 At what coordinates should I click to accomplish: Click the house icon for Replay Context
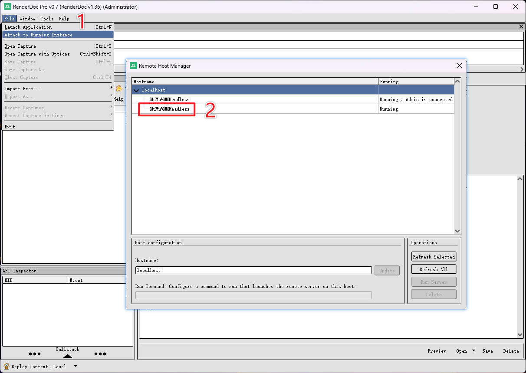[6, 366]
